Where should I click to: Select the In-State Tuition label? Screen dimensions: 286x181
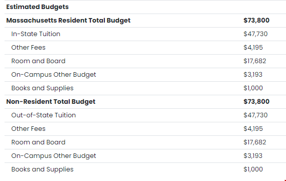(x=36, y=34)
